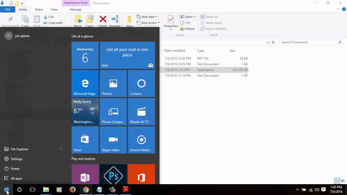Refresh the Downloads folder view

(273, 42)
